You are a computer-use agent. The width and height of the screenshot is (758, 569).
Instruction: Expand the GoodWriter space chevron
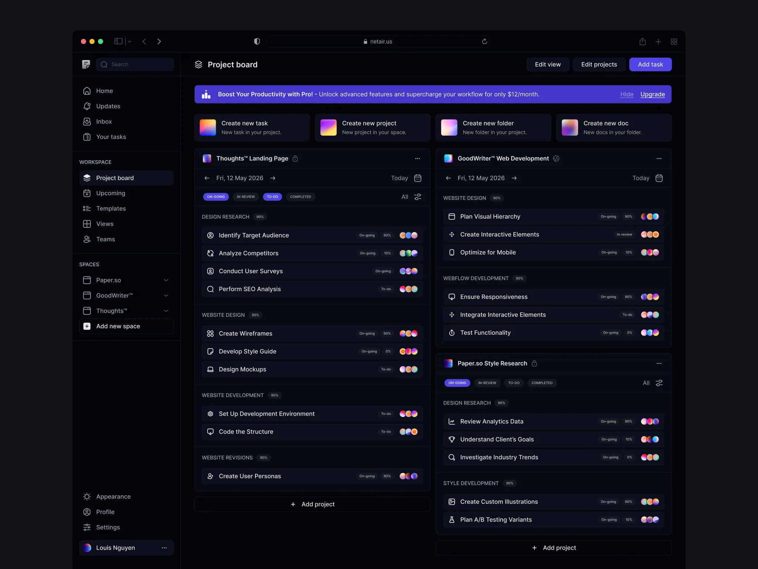(x=166, y=296)
